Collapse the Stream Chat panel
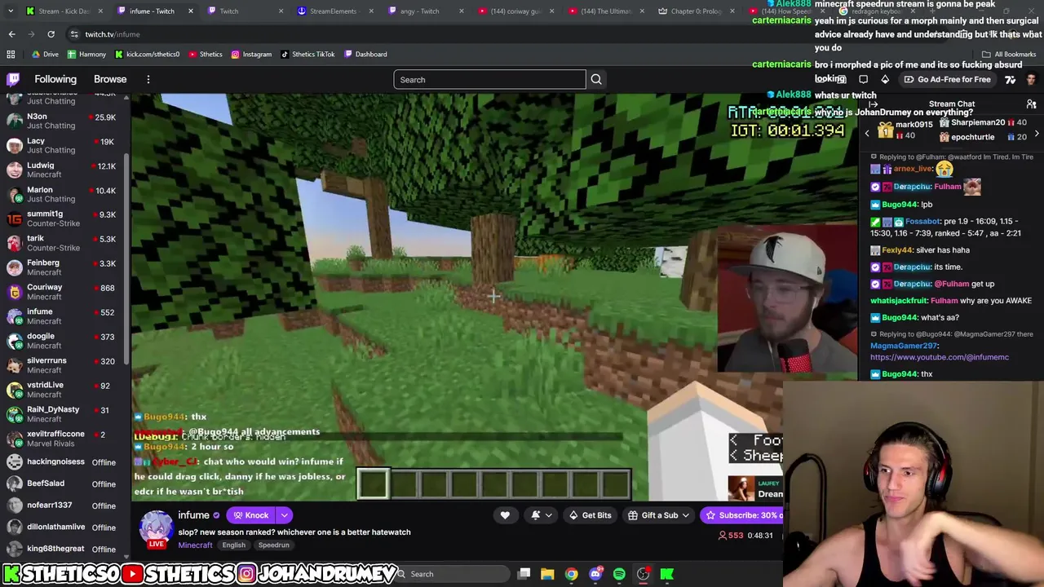This screenshot has height=587, width=1044. coord(873,104)
